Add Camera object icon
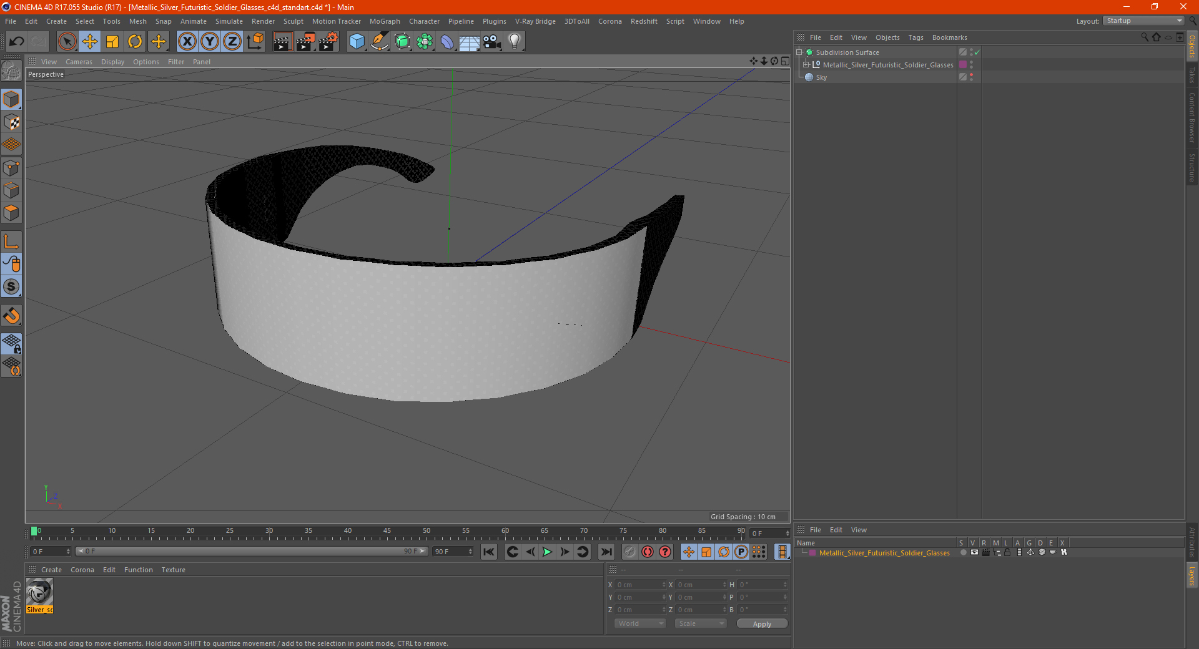The width and height of the screenshot is (1199, 649). pos(492,42)
